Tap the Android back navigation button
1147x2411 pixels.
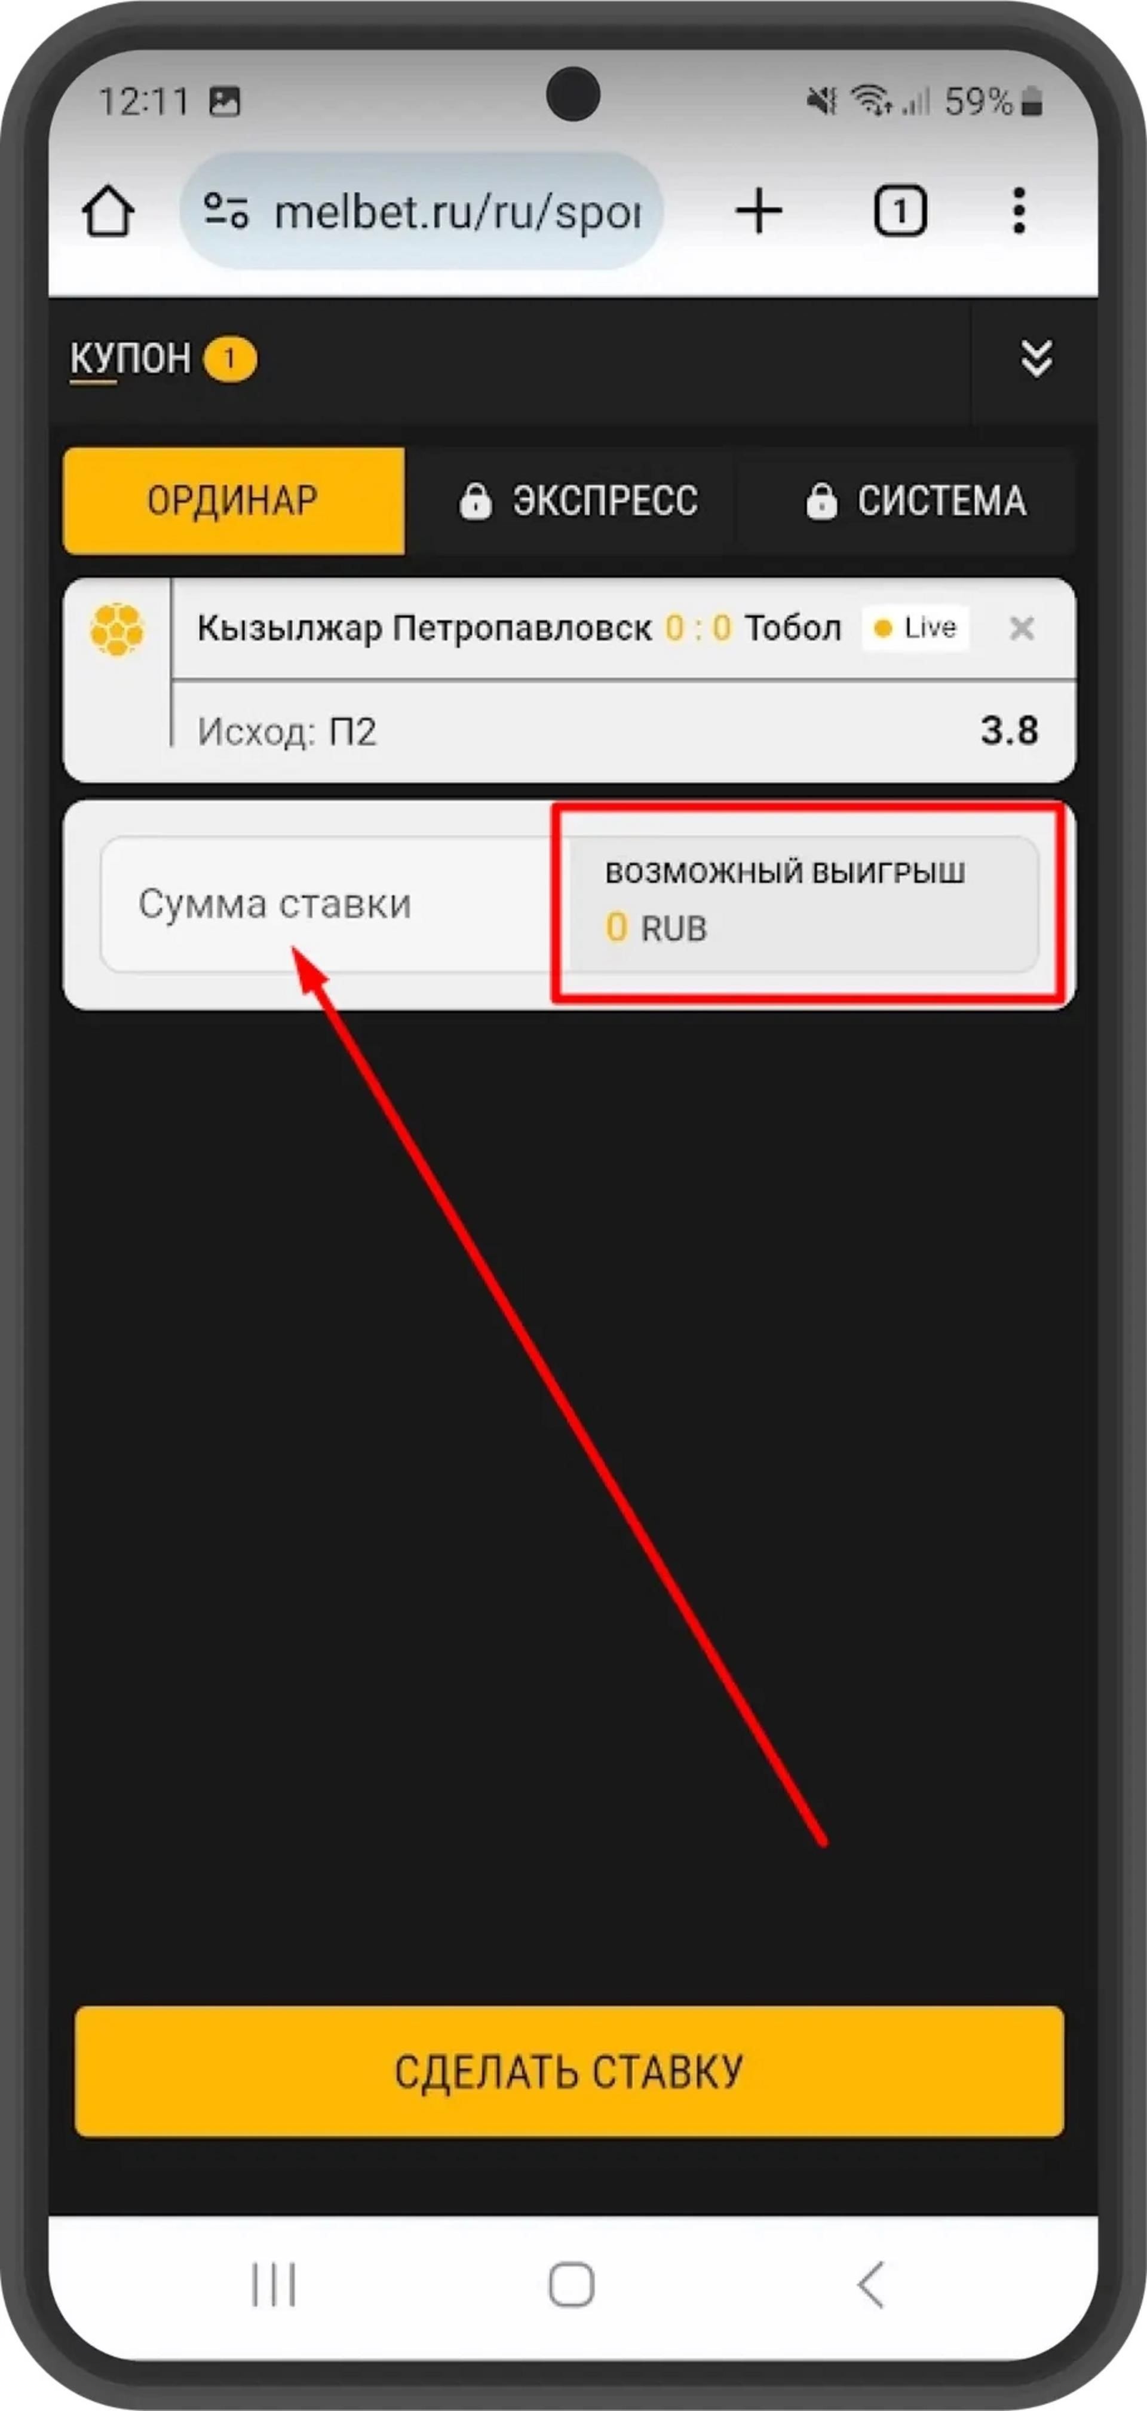pos(870,2285)
